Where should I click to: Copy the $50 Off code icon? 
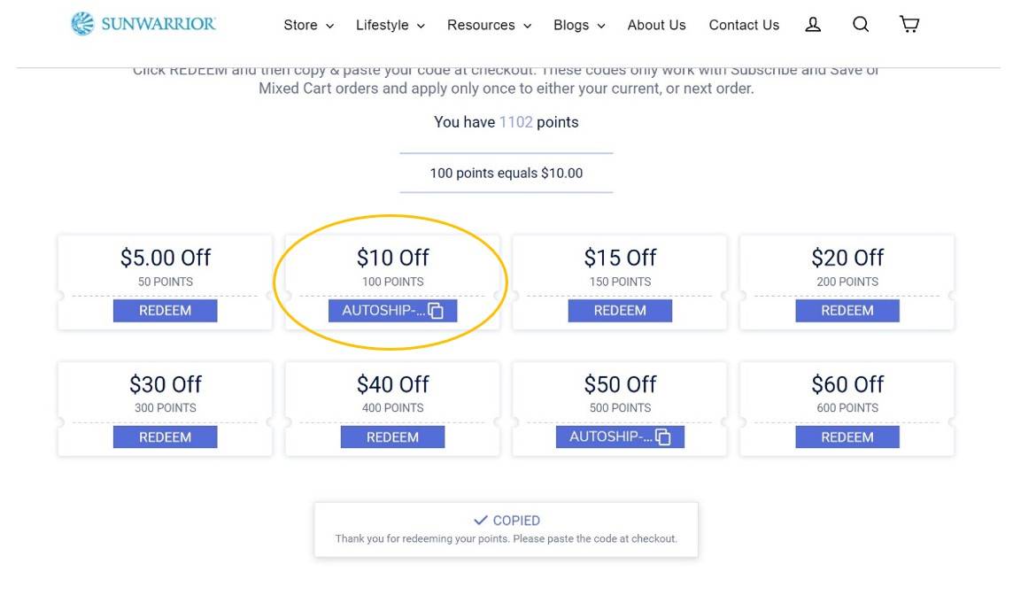coord(663,437)
